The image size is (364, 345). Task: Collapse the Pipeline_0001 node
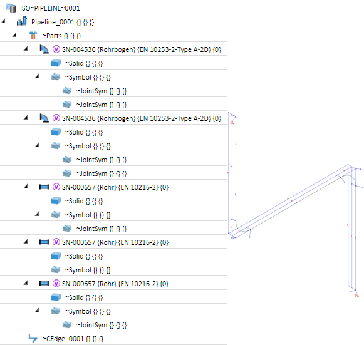(x=3, y=21)
